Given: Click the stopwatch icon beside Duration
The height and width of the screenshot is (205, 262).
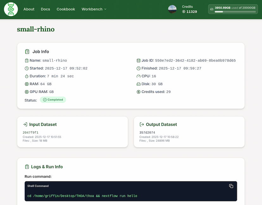Looking at the screenshot, I should point(27,76).
